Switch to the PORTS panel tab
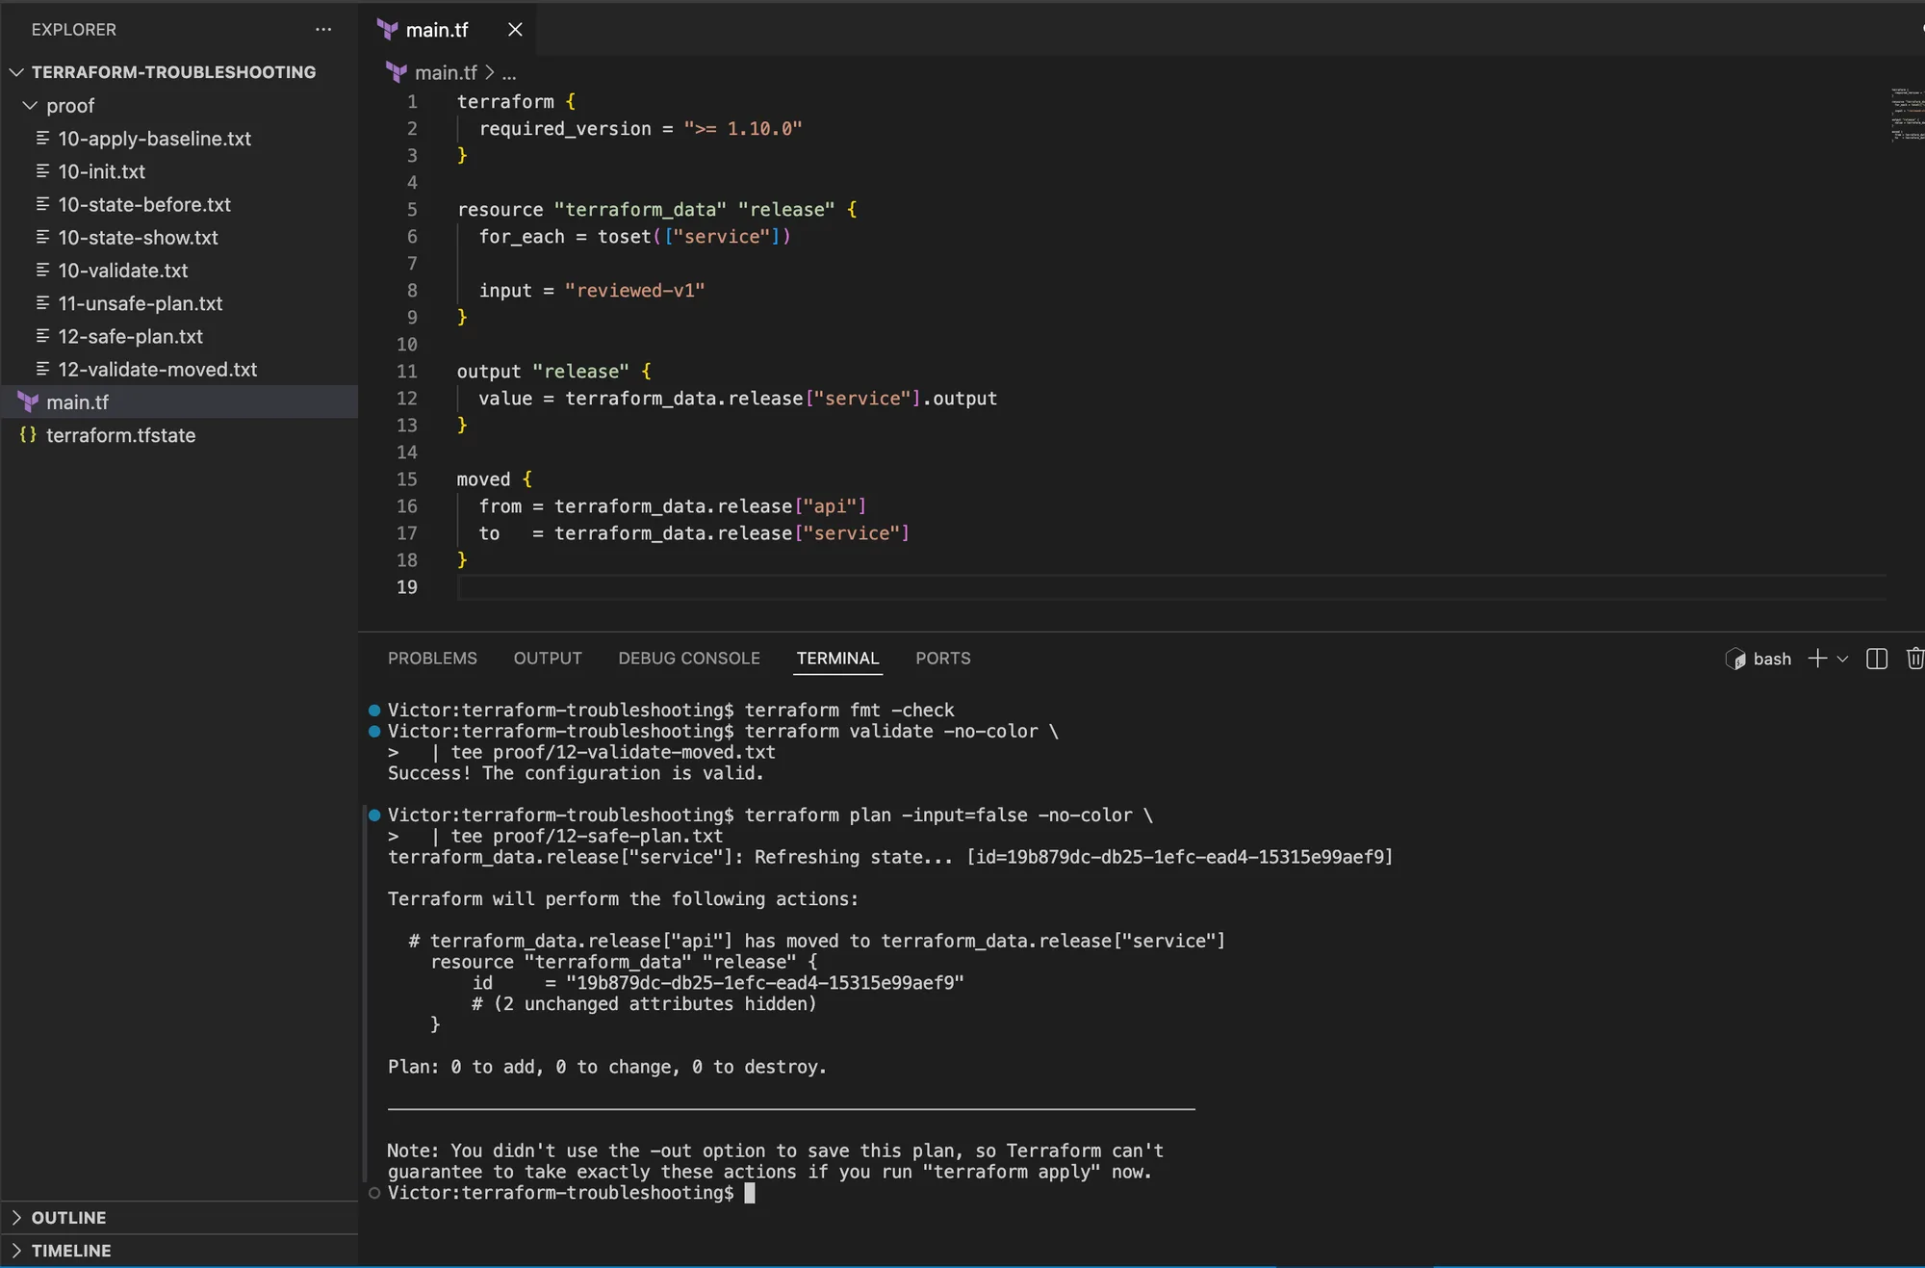1925x1268 pixels. tap(942, 659)
